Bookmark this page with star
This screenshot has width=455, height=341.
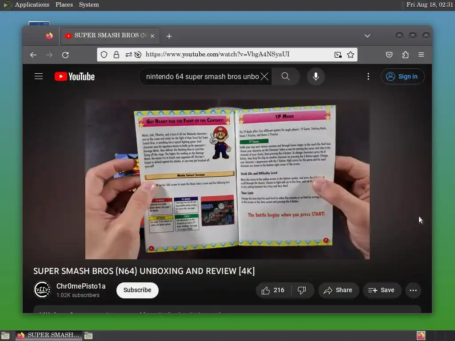(x=351, y=55)
